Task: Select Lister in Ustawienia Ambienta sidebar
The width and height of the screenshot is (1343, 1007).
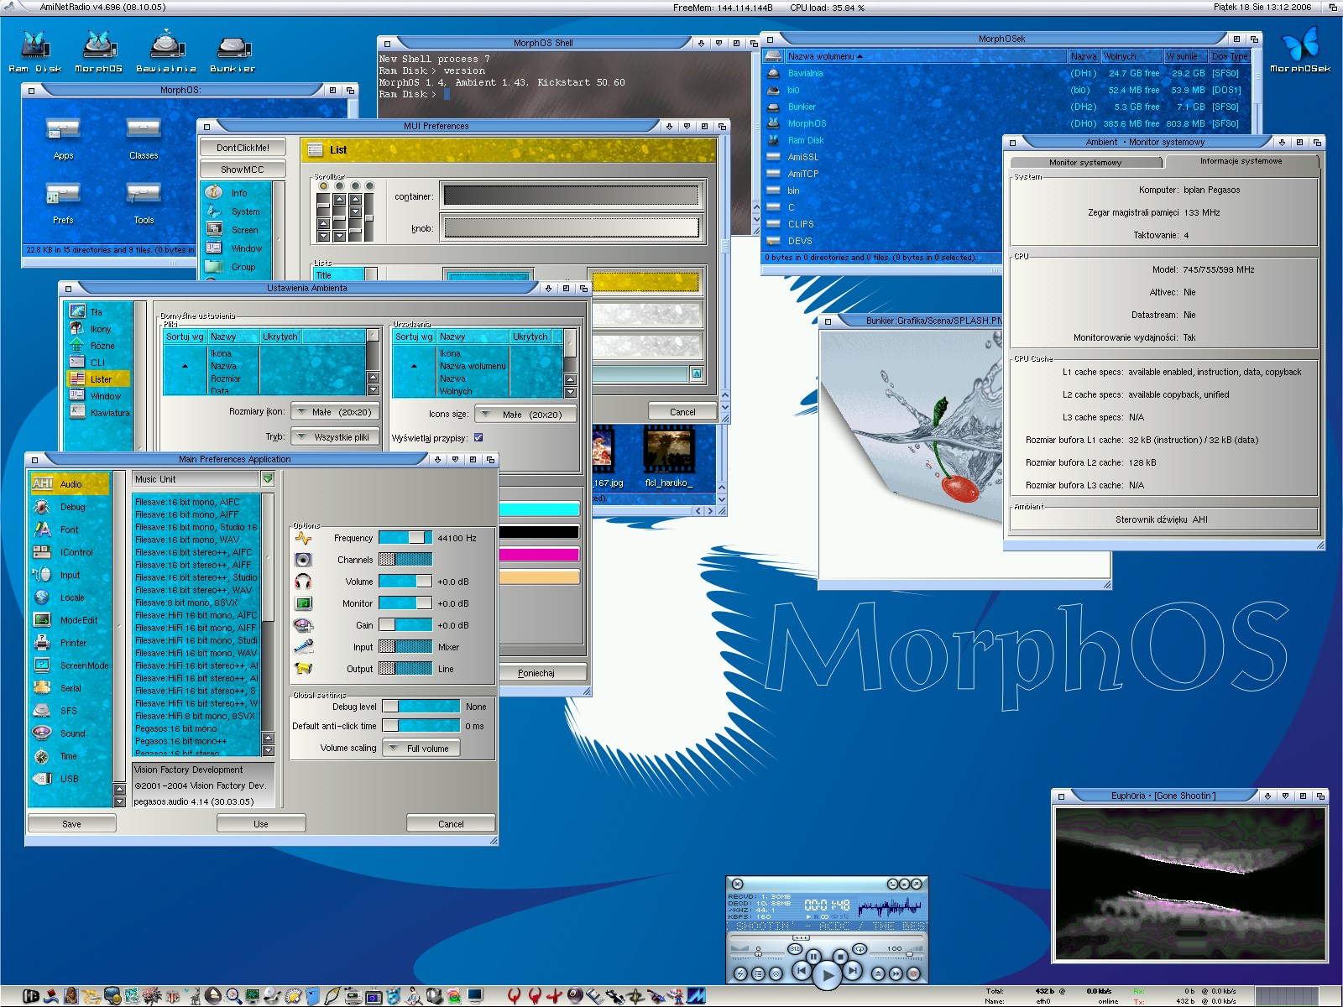Action: tap(99, 379)
